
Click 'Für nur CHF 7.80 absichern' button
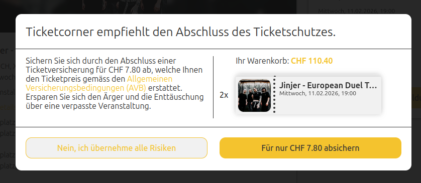310,148
